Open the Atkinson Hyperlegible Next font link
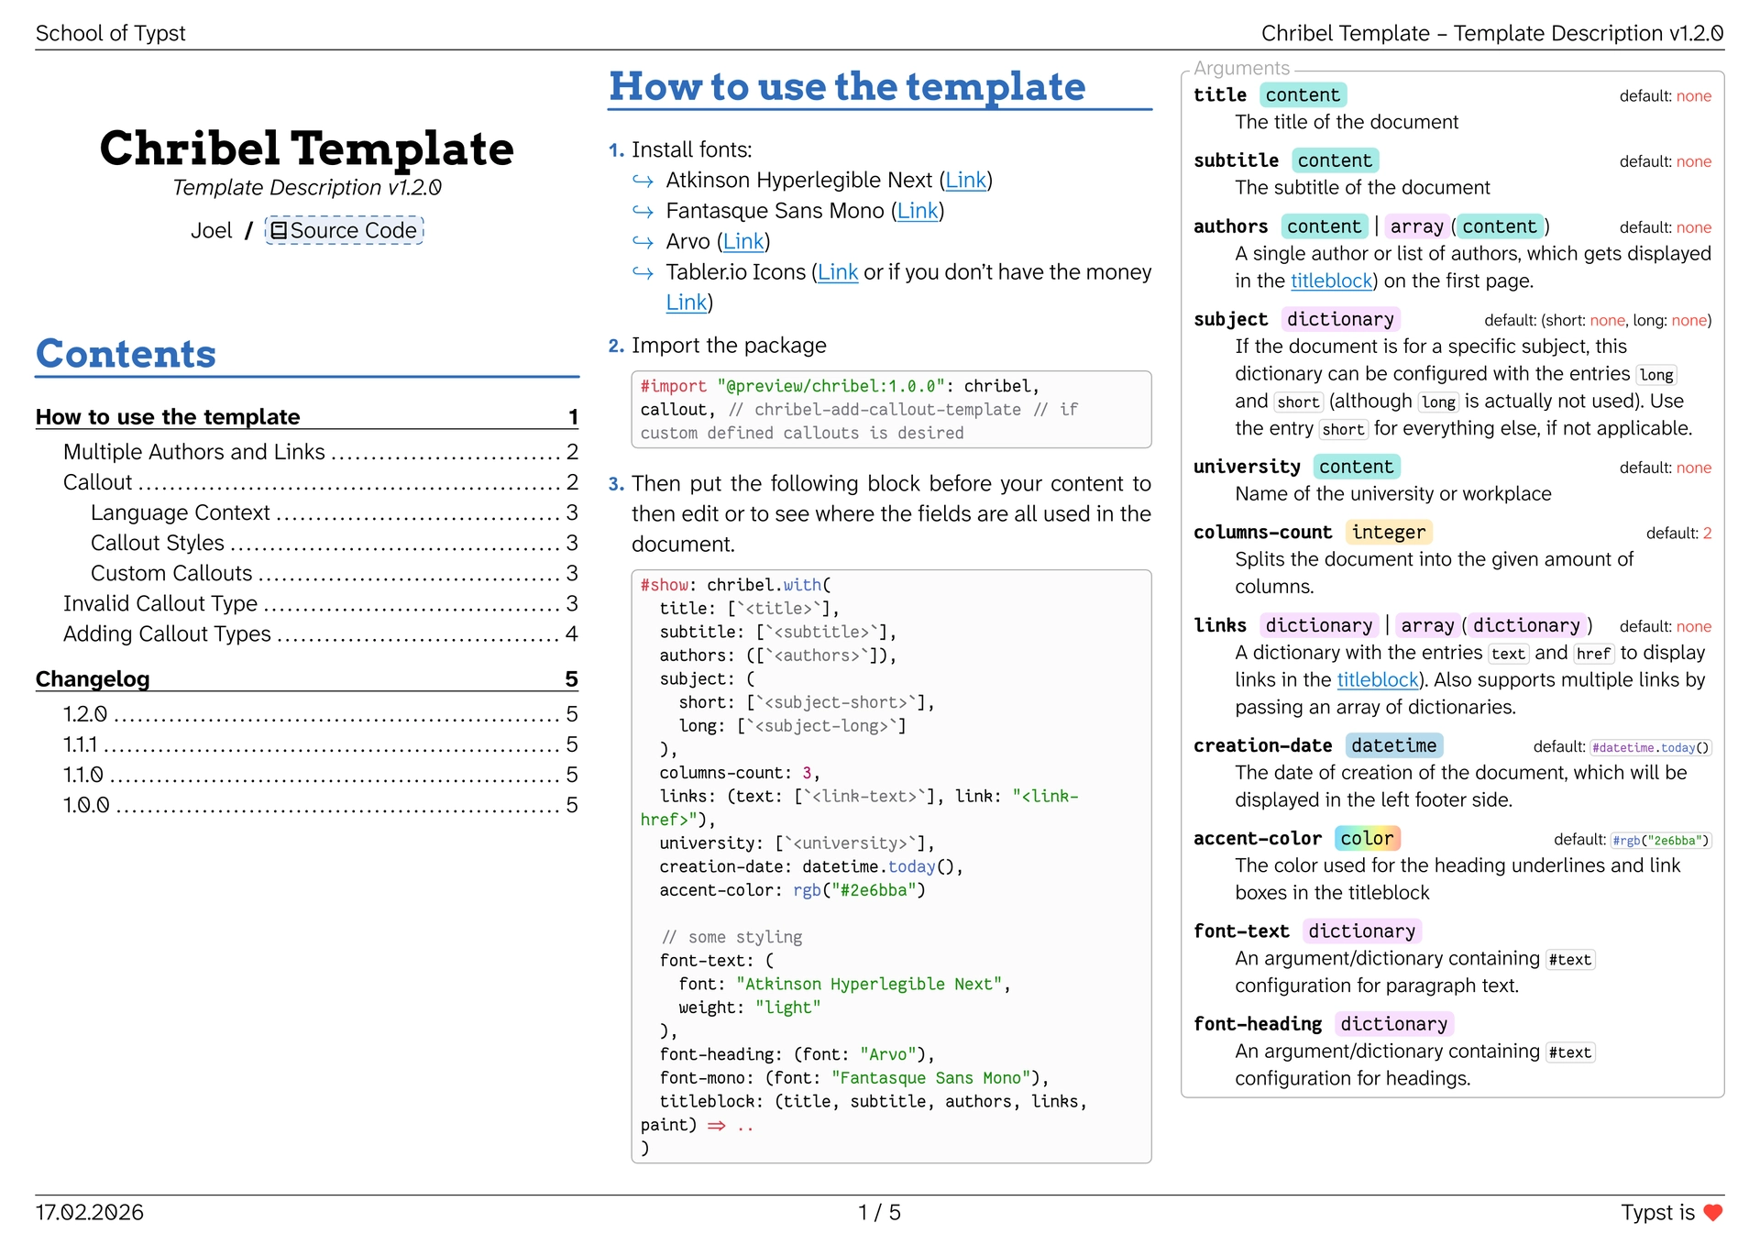Image resolution: width=1760 pixels, height=1245 pixels. [x=965, y=181]
